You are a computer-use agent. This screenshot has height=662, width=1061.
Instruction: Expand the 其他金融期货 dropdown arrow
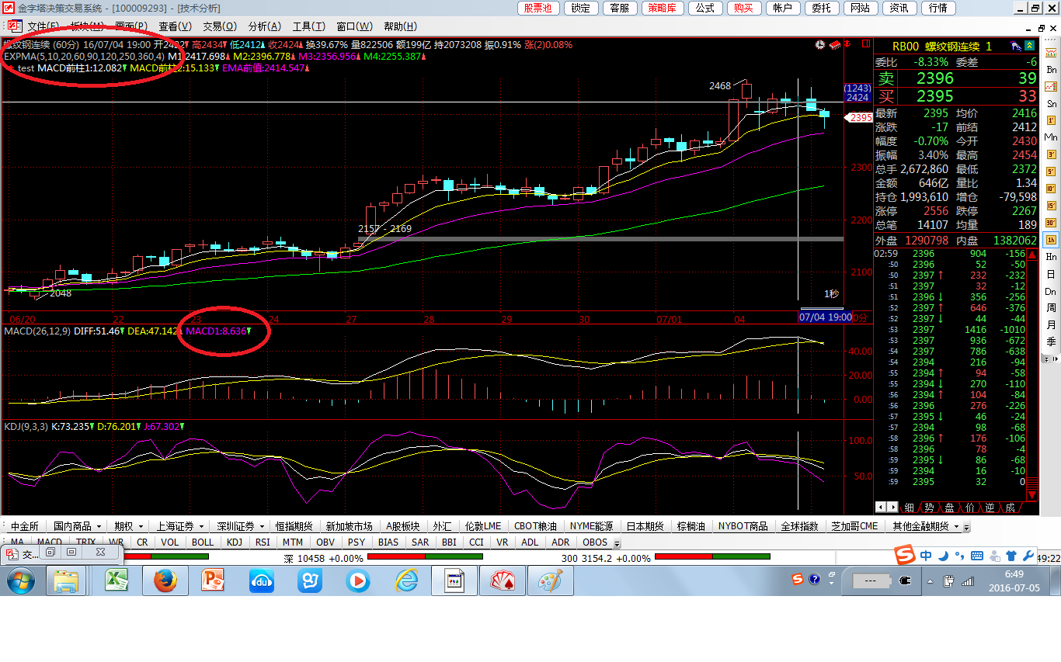coord(967,527)
